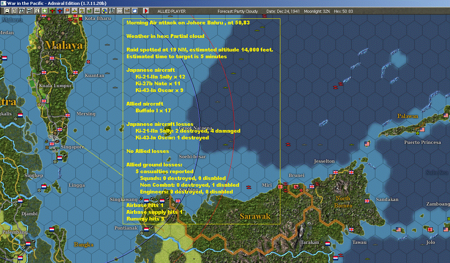The height and width of the screenshot is (263, 450).
Task: Click the Sarawak region label
Action: 255,216
